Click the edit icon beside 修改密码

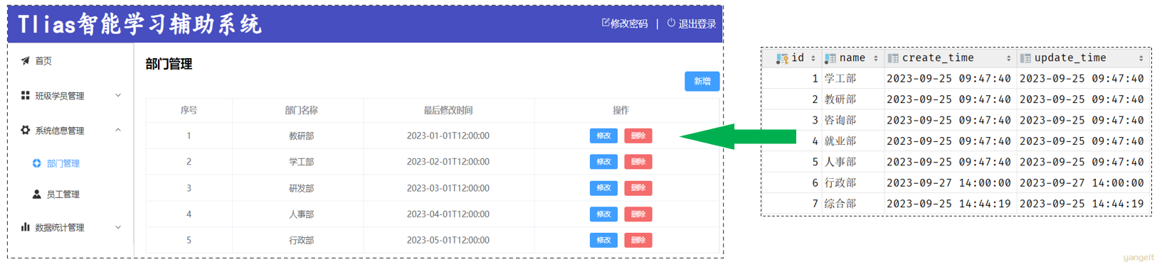(606, 23)
